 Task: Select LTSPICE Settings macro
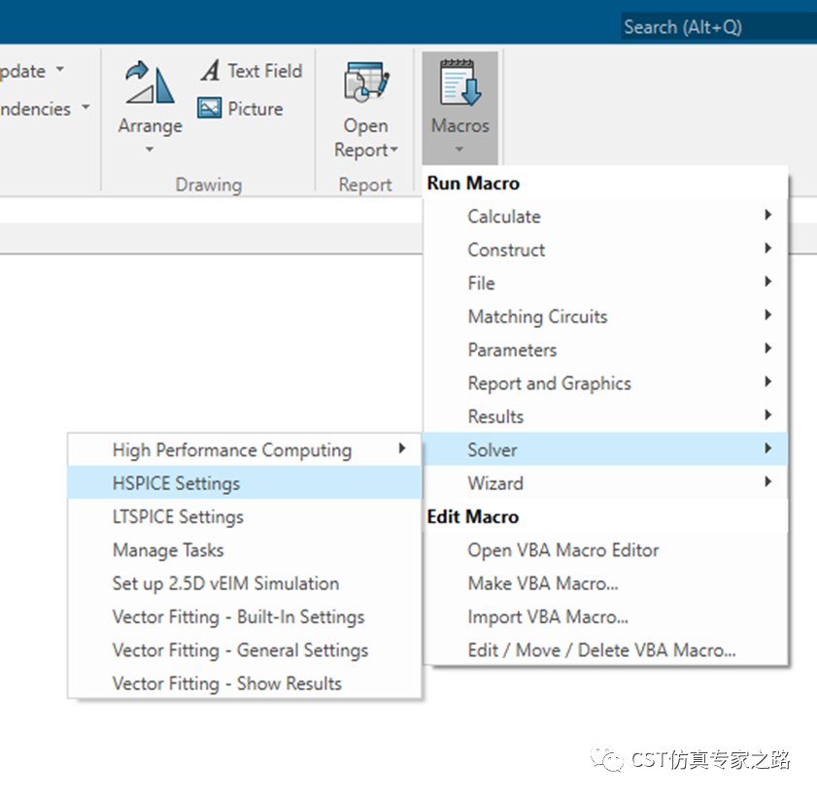tap(245, 516)
